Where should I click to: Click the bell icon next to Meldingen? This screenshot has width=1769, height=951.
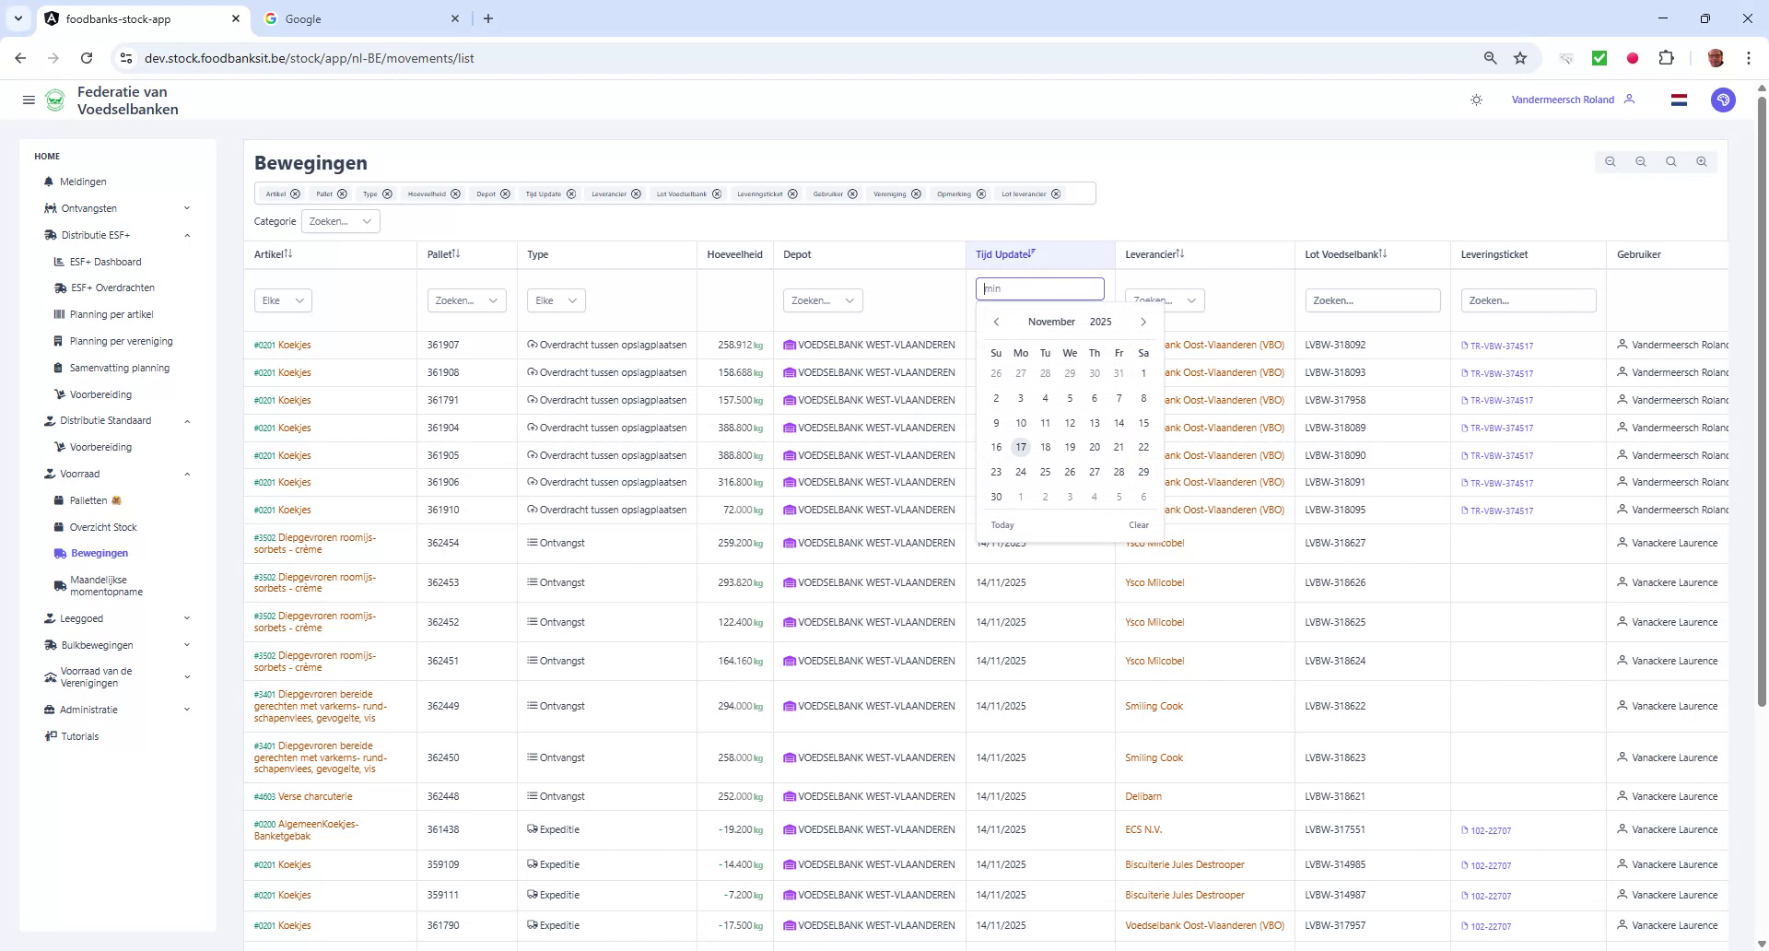51,182
